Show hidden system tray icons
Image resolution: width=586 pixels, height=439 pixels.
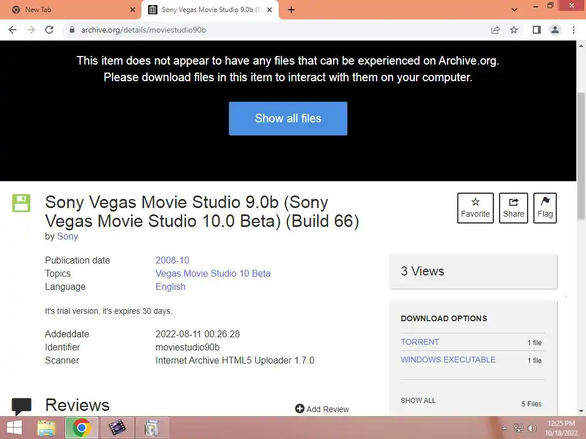(504, 428)
